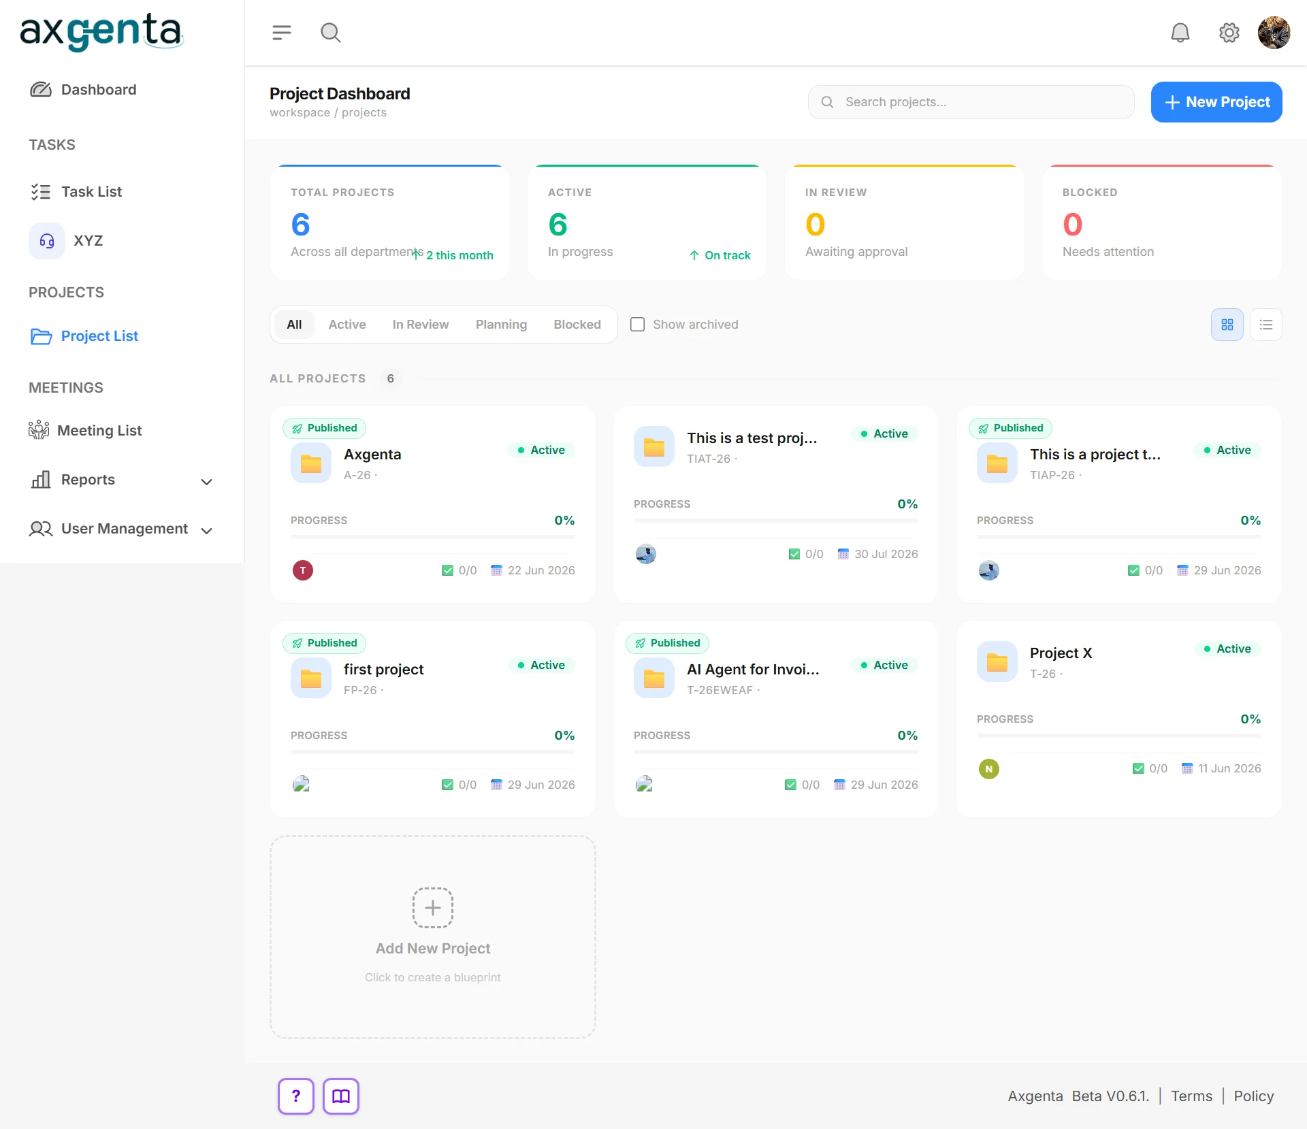Select the Blocked filter tab
1307x1129 pixels.
pos(577,325)
